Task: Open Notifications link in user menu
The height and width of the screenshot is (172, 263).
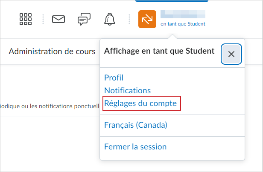Action: pyautogui.click(x=128, y=91)
